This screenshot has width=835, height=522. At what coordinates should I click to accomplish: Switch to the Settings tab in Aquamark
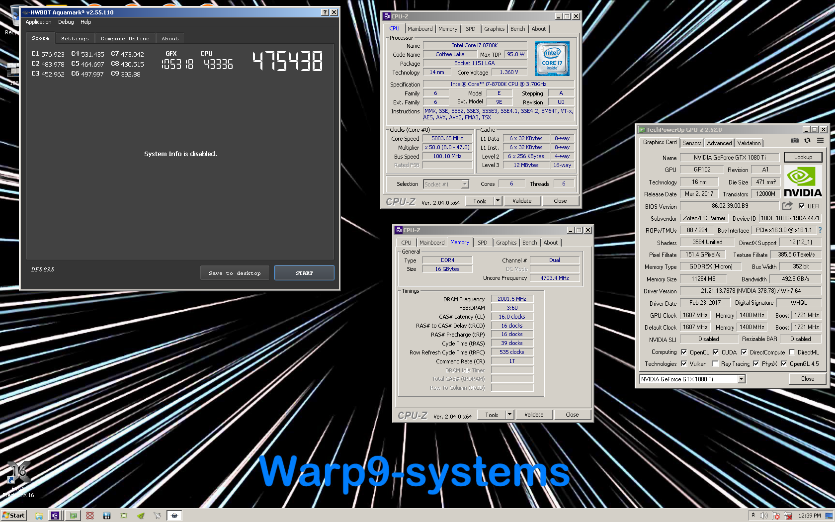coord(75,38)
